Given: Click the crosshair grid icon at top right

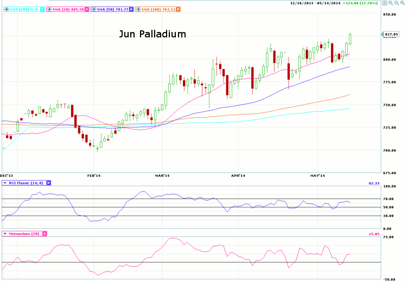Looking at the screenshot, I should pos(385,3).
